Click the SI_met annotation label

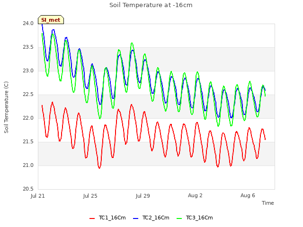[51, 20]
